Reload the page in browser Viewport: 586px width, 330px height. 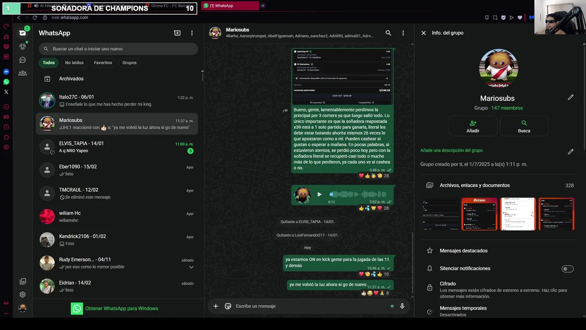point(35,17)
